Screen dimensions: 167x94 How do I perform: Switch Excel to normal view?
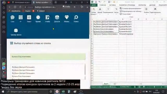(x=135, y=87)
